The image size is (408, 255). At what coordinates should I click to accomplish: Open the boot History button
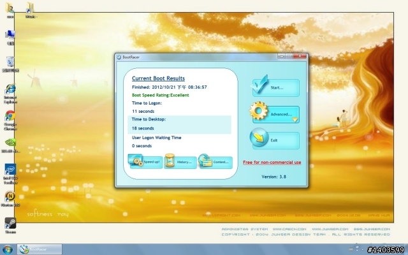[180, 163]
